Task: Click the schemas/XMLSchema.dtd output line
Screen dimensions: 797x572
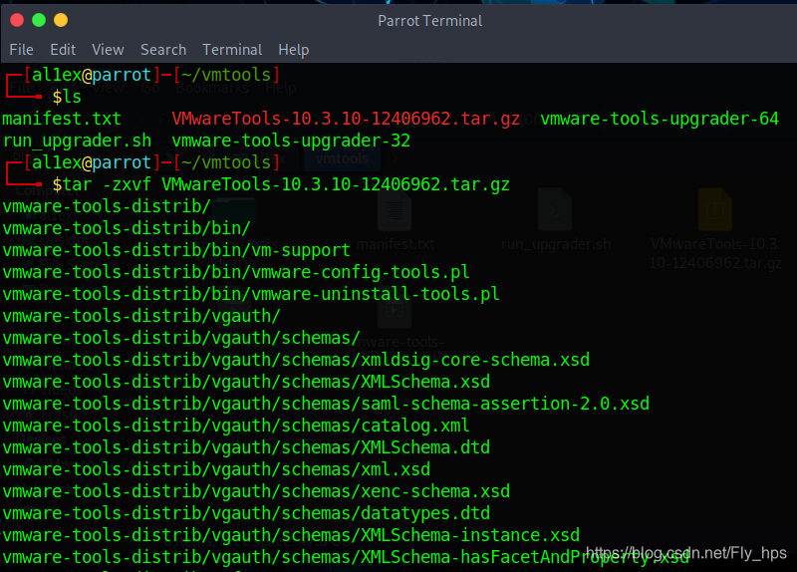Action: [x=246, y=447]
